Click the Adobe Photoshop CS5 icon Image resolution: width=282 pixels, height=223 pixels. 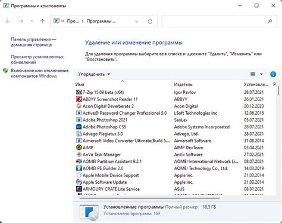click(79, 127)
